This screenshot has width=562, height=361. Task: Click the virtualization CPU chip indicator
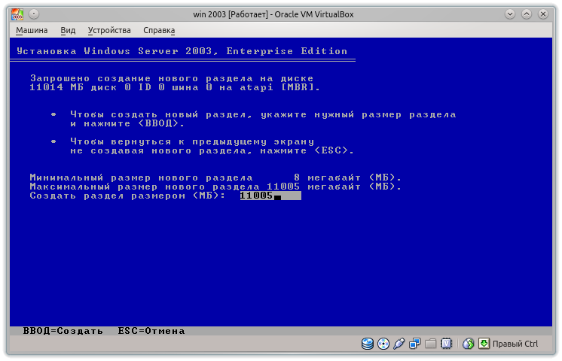(x=446, y=344)
